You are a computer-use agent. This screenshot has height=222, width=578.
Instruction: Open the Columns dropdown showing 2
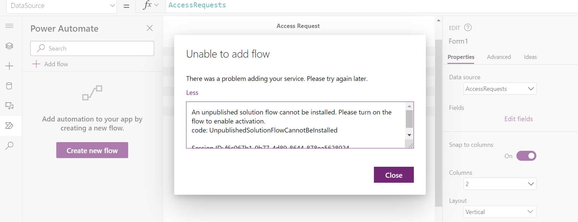500,183
